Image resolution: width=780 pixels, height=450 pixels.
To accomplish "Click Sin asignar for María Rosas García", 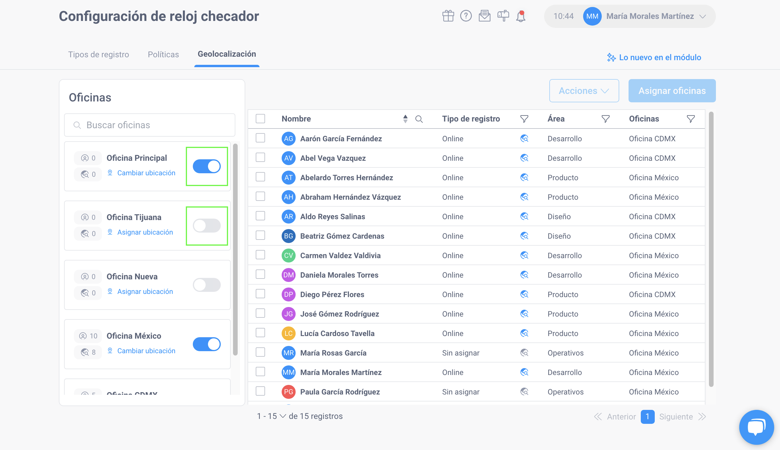I will point(460,353).
